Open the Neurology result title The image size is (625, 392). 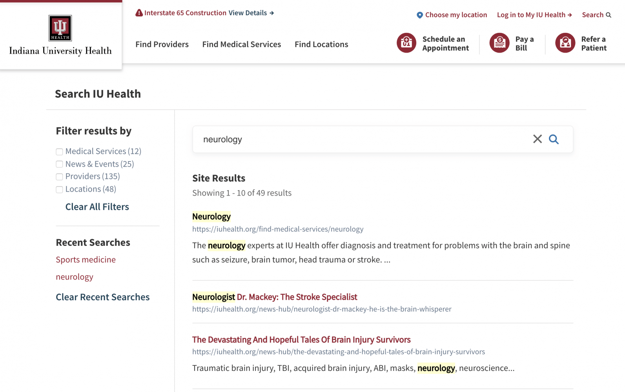click(211, 216)
